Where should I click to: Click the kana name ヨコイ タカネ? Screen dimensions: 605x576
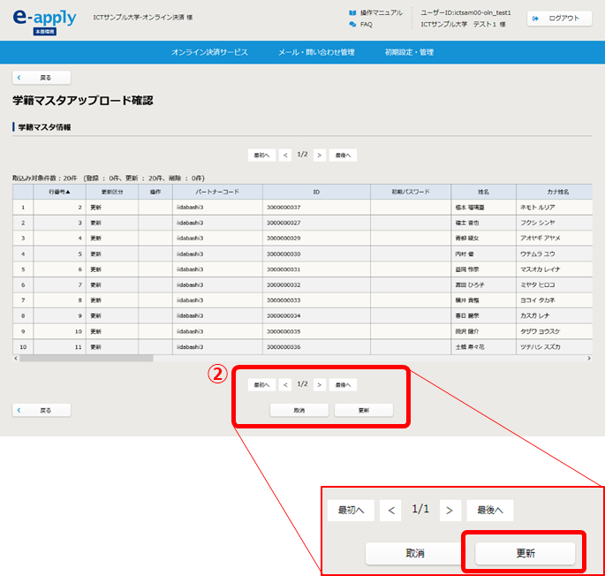pos(538,300)
